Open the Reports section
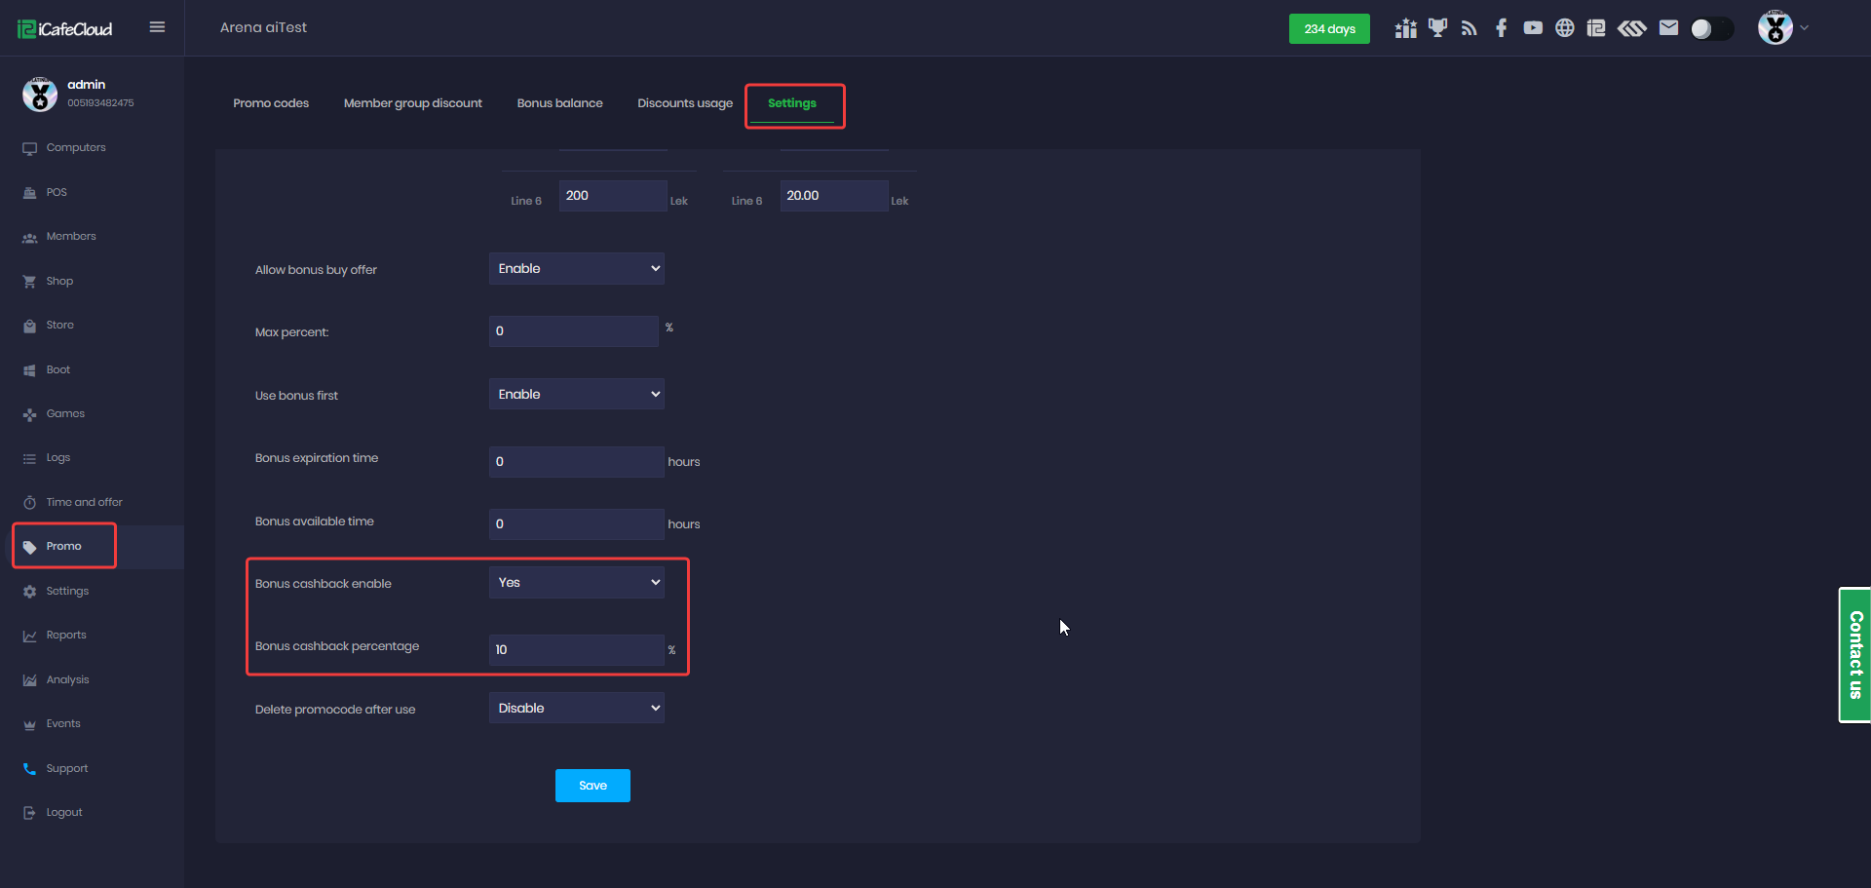The height and width of the screenshot is (888, 1871). (x=65, y=635)
